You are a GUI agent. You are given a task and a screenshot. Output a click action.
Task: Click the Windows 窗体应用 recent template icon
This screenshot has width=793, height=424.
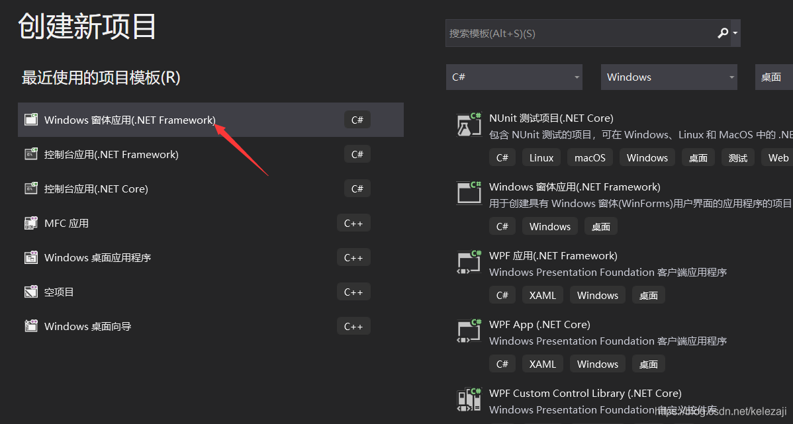coord(31,120)
